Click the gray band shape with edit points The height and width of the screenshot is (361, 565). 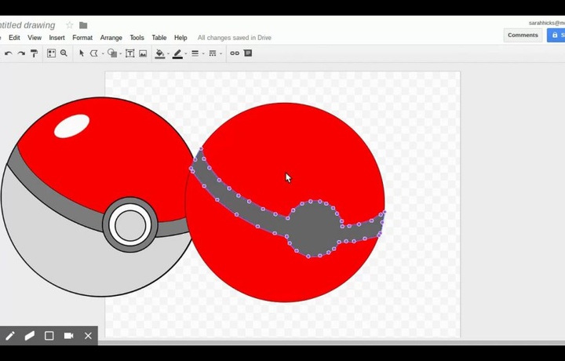coord(313,229)
